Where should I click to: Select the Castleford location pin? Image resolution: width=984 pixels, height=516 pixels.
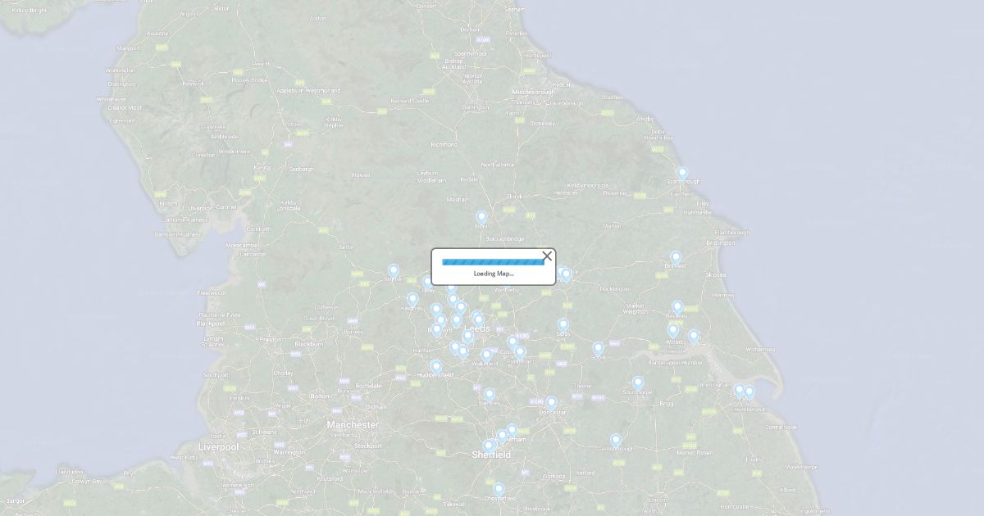[x=513, y=342]
